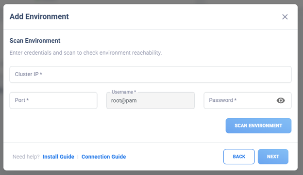Click the Cluster IP placeholder label
Screen dimensions: 303x175
(x=29, y=74)
